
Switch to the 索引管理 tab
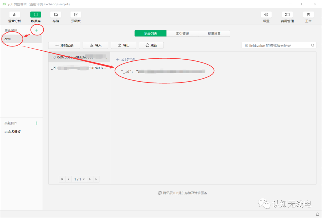182,33
